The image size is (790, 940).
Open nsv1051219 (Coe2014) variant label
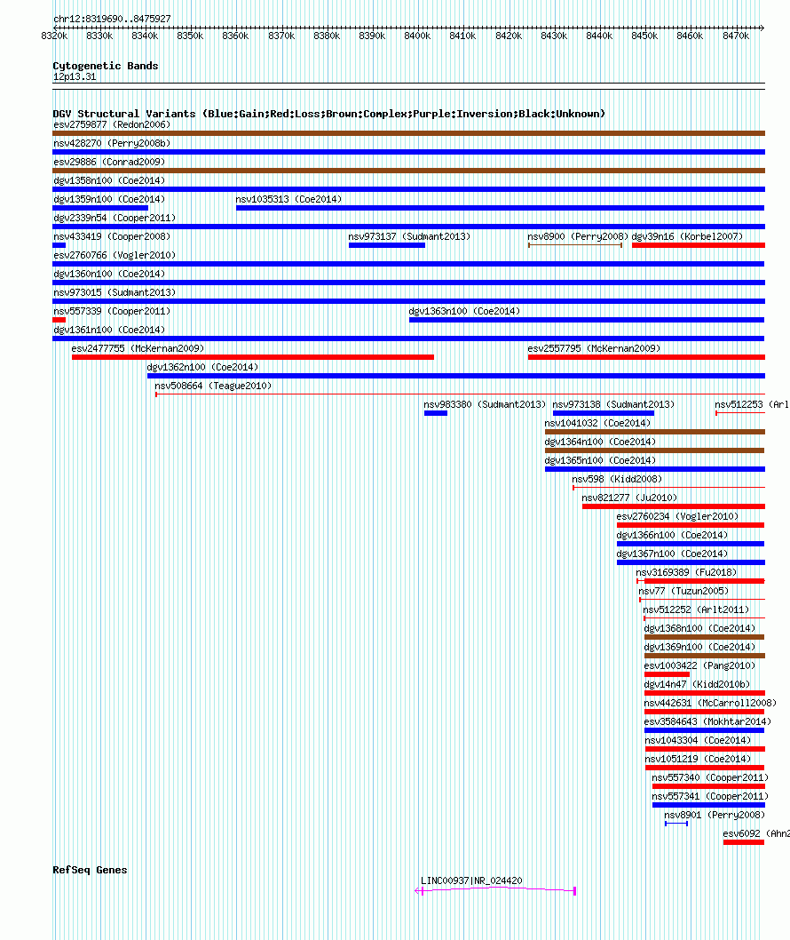(698, 759)
